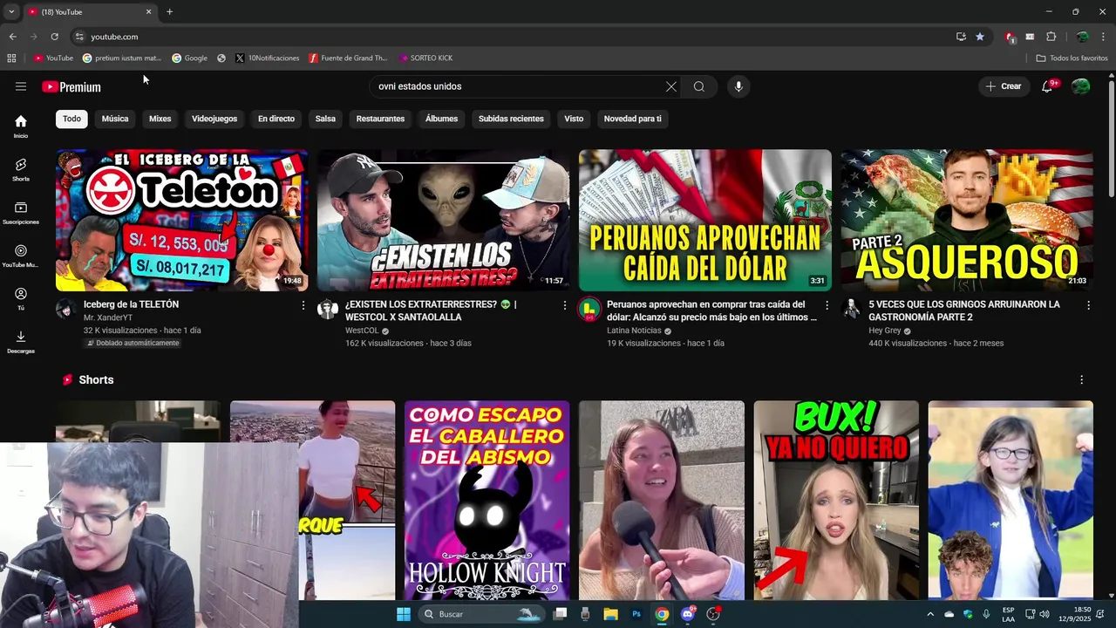Viewport: 1116px width, 628px height.
Task: Open the Hollow Knight caballero del abismo Short
Action: (487, 500)
